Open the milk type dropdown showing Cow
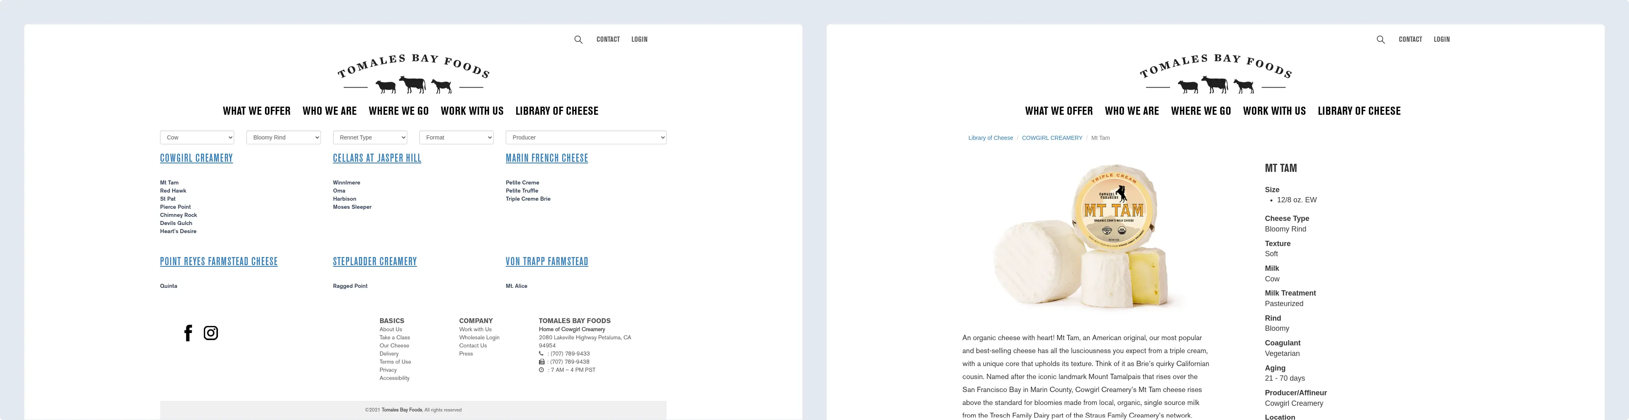 (x=197, y=137)
